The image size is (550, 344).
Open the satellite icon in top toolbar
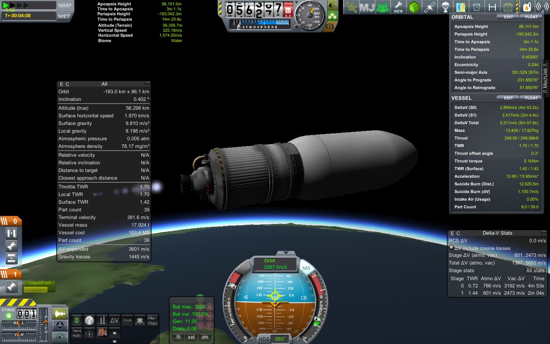430,7
